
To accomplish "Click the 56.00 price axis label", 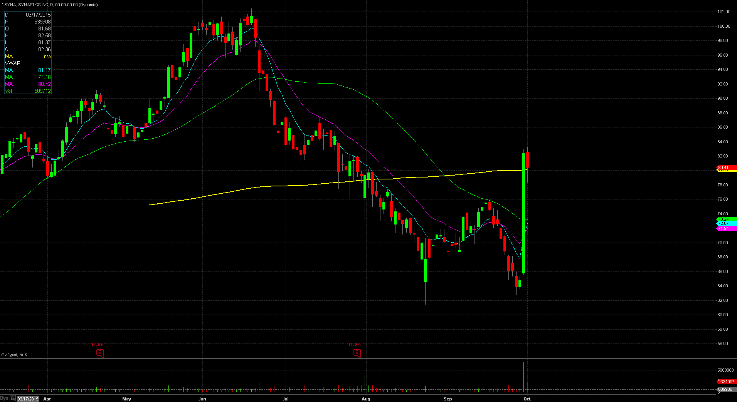I will (722, 343).
